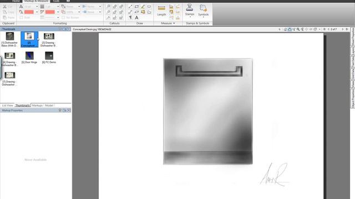Click the red text color swatch
This screenshot has width=355, height=199.
pyautogui.click(x=29, y=12)
